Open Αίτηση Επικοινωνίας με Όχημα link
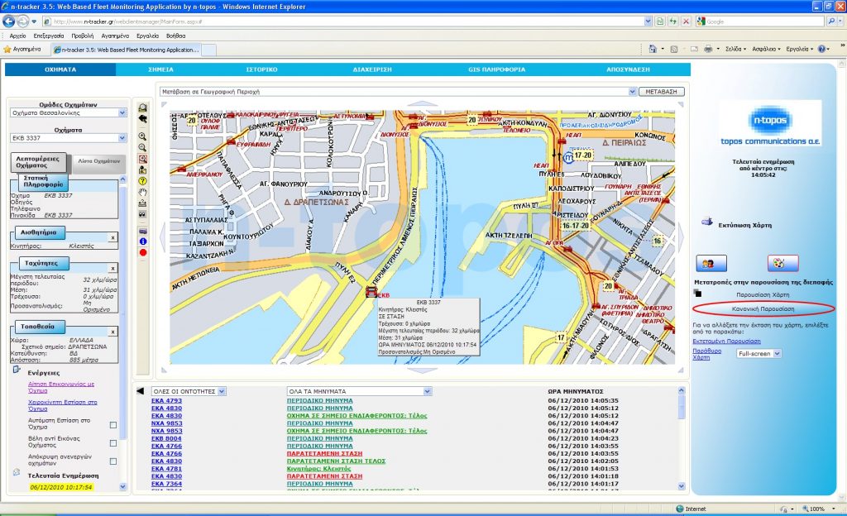This screenshot has height=516, width=847. (61, 387)
